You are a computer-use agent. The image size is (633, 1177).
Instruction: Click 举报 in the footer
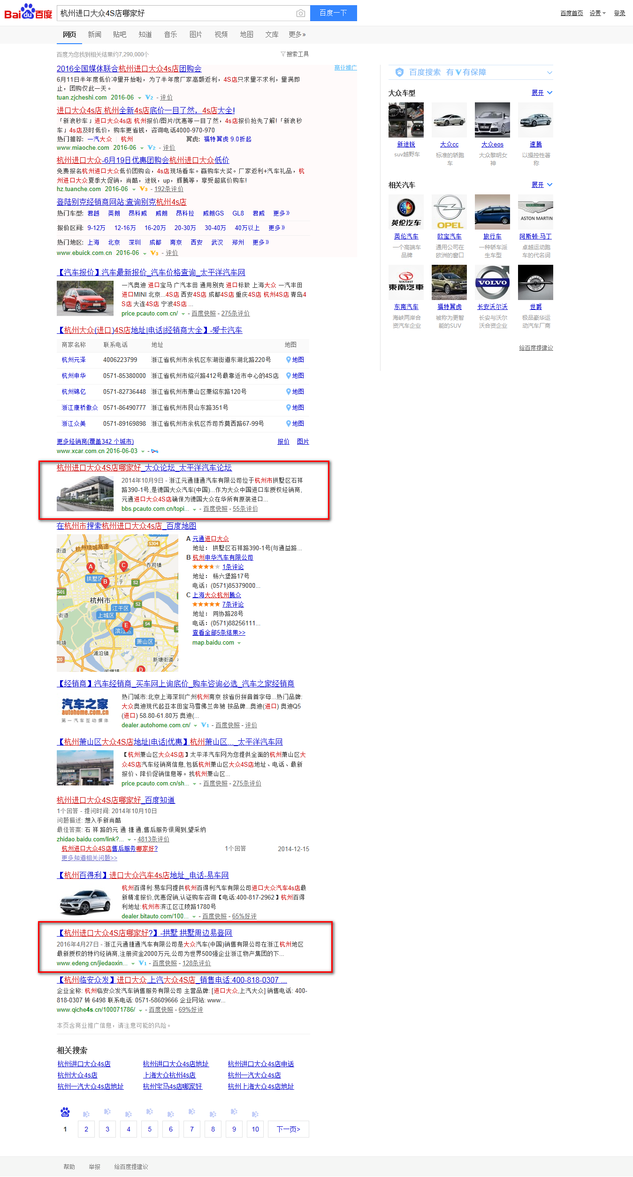94,1167
